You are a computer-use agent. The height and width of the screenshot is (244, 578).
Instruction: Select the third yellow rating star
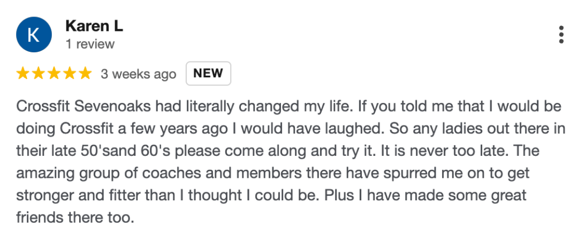(54, 74)
